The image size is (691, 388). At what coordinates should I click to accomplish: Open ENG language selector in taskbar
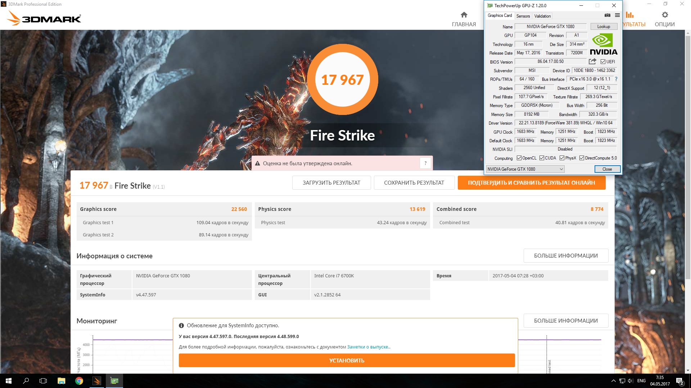pyautogui.click(x=641, y=381)
